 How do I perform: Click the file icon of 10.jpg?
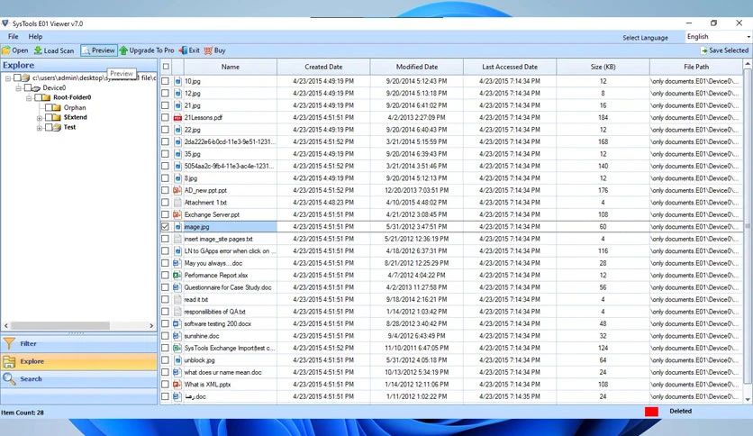click(x=177, y=81)
